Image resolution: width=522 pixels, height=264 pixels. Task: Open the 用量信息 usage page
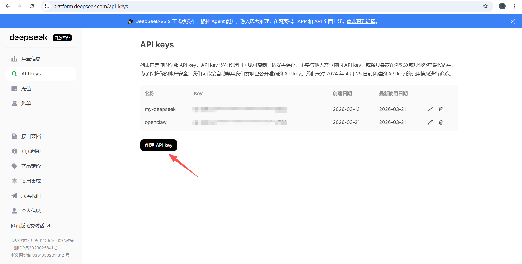point(41,59)
